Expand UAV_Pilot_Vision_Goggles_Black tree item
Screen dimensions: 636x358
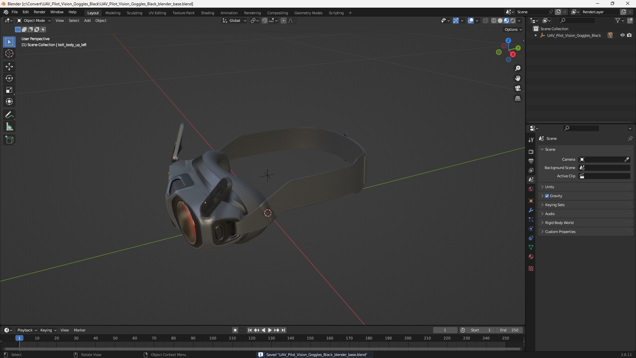tap(536, 35)
